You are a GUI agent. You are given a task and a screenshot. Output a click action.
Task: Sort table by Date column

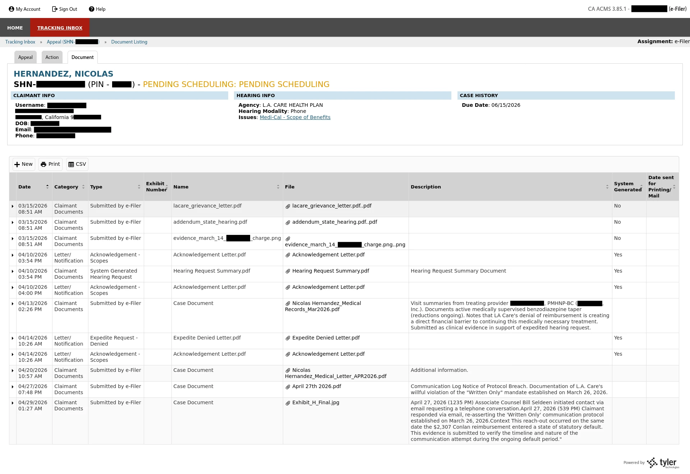click(x=47, y=187)
